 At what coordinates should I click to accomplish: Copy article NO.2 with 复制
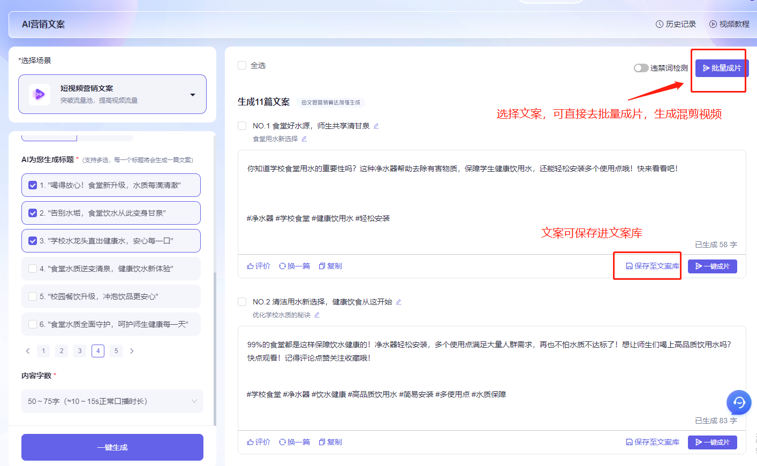pos(330,442)
